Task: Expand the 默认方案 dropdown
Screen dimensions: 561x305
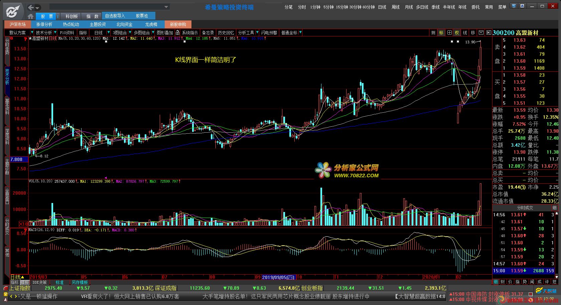Action: [x=32, y=32]
